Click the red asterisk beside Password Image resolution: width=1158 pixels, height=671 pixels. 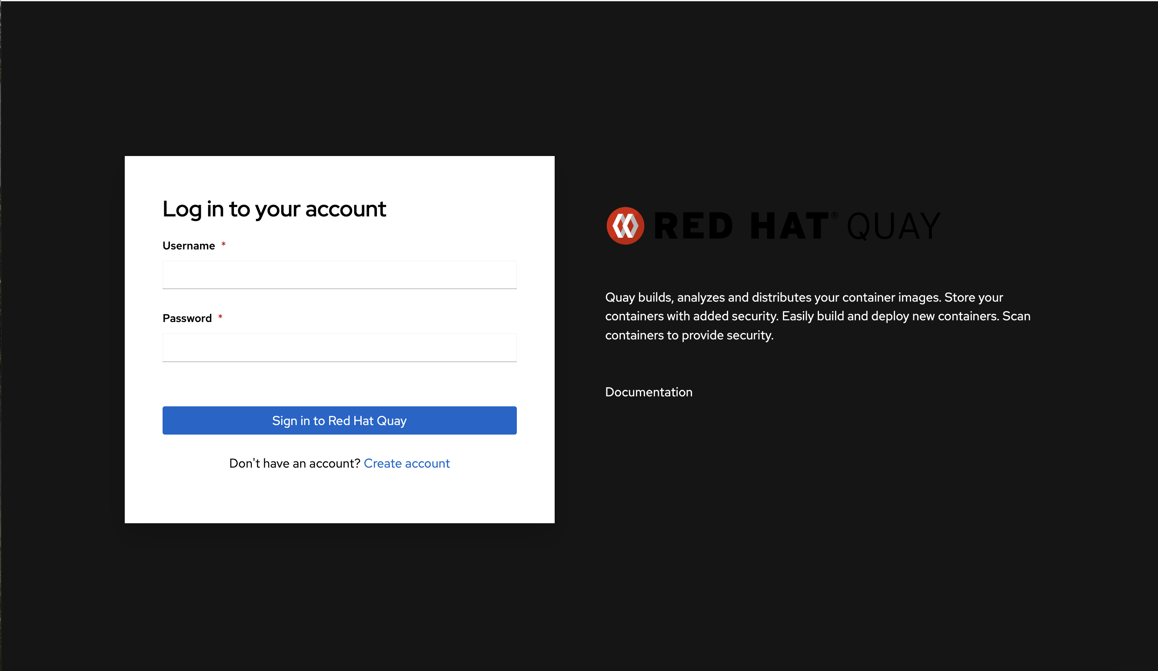[220, 317]
